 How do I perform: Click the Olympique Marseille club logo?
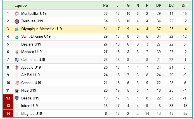pyautogui.click(x=17, y=29)
